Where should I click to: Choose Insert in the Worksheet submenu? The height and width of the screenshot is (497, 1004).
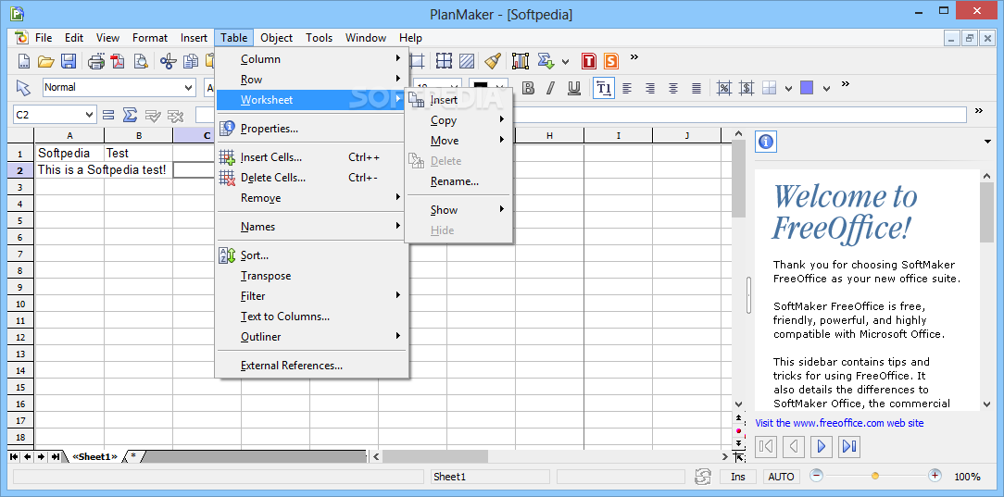(458, 100)
